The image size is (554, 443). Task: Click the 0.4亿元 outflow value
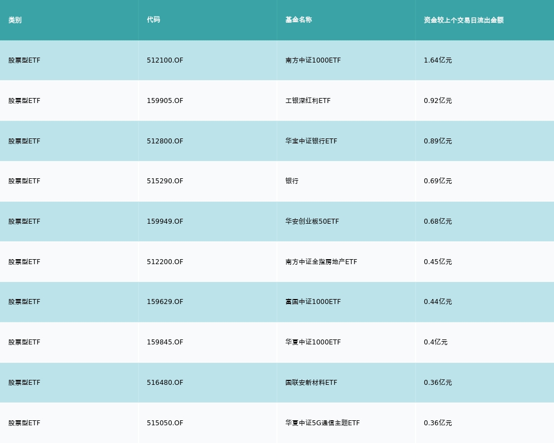click(435, 342)
